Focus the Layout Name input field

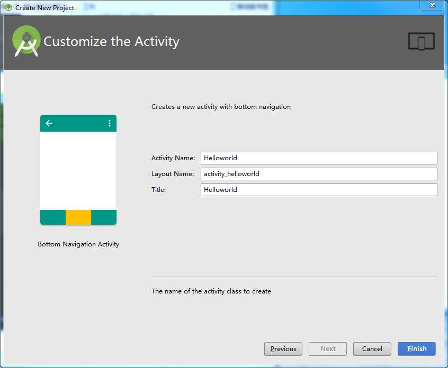coord(319,174)
